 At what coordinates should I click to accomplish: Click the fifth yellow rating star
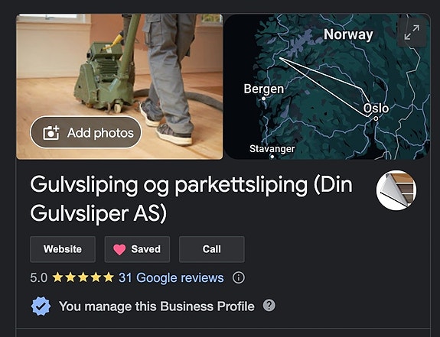(x=109, y=277)
